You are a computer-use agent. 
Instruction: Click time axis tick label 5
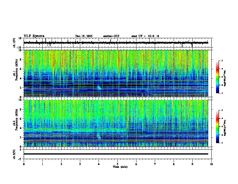pos(117,164)
